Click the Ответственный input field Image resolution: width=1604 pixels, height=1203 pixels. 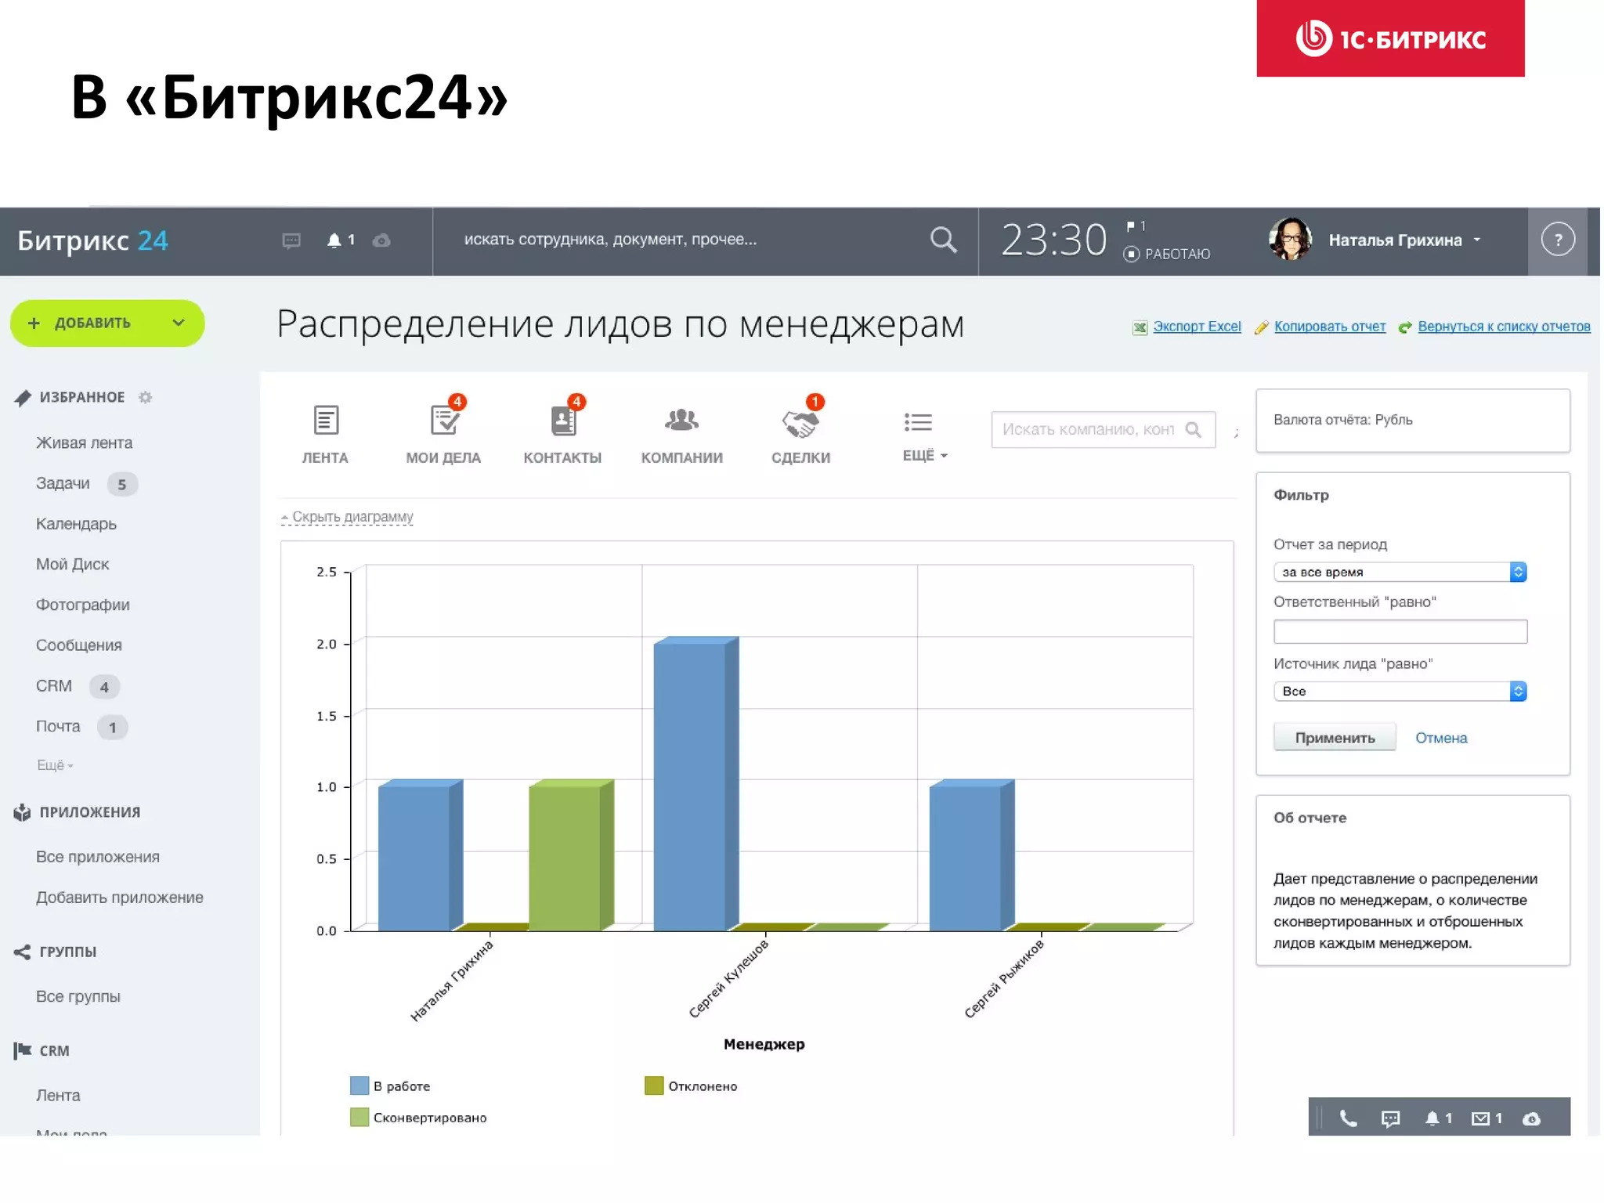pyautogui.click(x=1400, y=632)
